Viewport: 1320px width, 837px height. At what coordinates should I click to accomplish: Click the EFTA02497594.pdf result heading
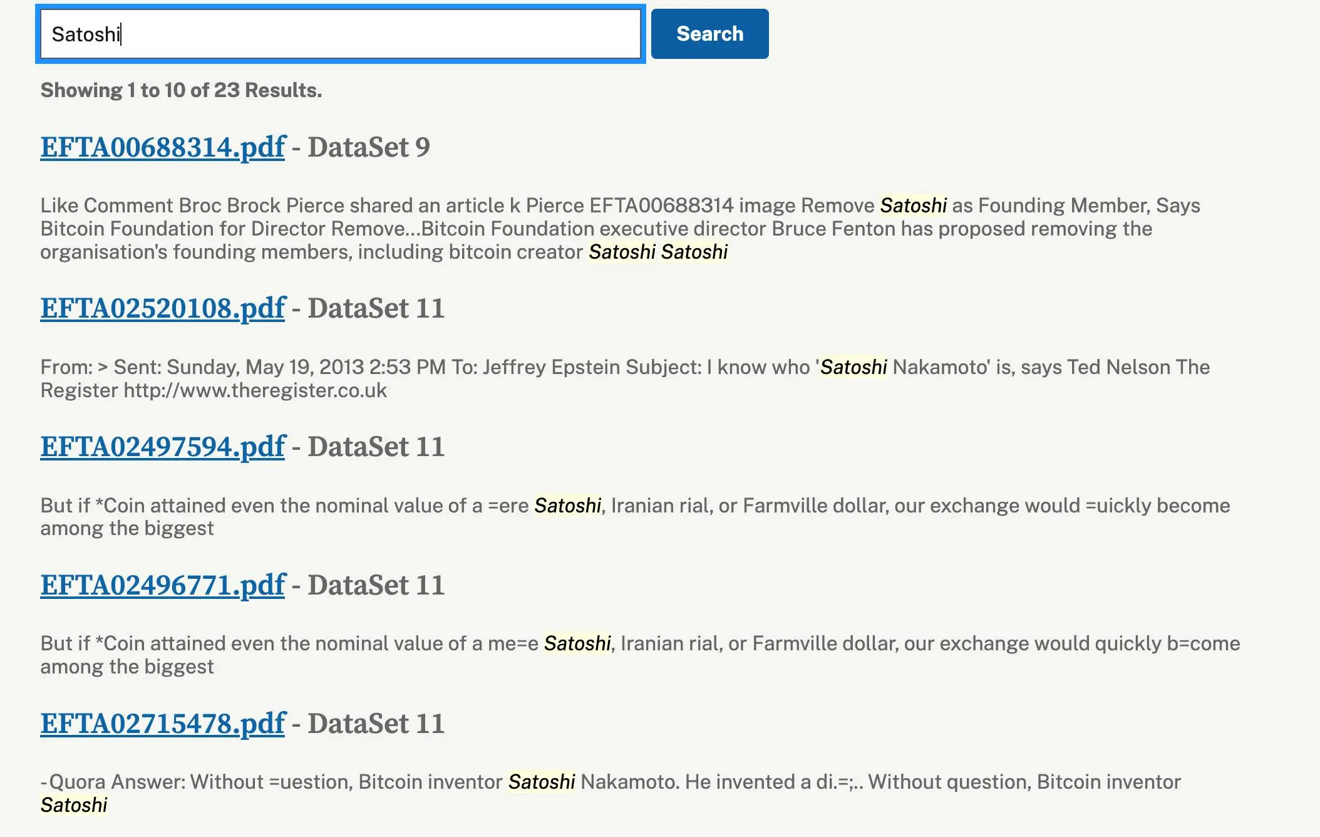pos(162,446)
